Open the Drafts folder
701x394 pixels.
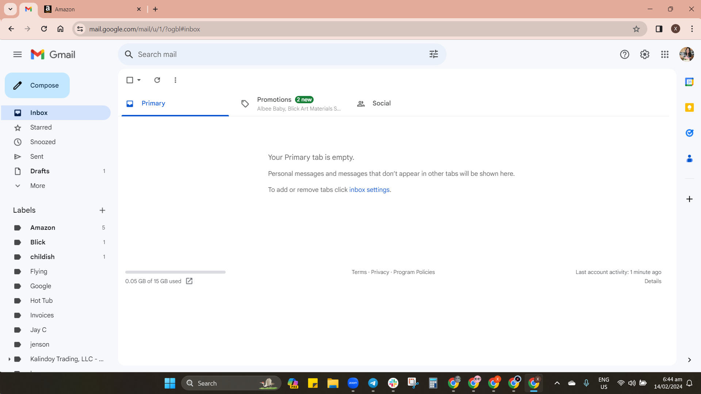tap(56, 171)
